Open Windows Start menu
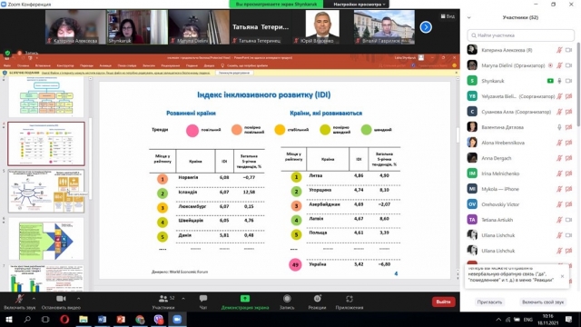The height and width of the screenshot is (327, 581). (8, 319)
